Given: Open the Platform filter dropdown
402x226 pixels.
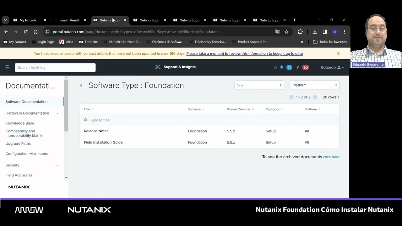Looking at the screenshot, I should (314, 85).
